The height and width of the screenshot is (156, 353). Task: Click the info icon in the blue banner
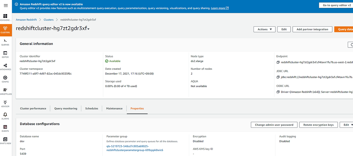16,4
